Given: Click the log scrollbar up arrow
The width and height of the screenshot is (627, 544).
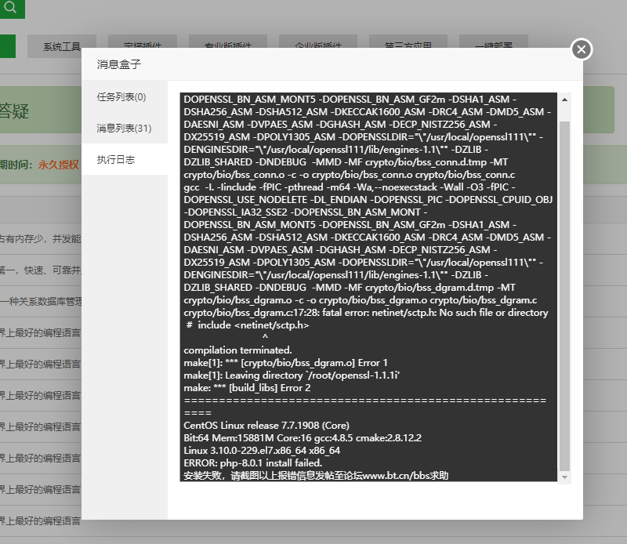Looking at the screenshot, I should pos(564,100).
